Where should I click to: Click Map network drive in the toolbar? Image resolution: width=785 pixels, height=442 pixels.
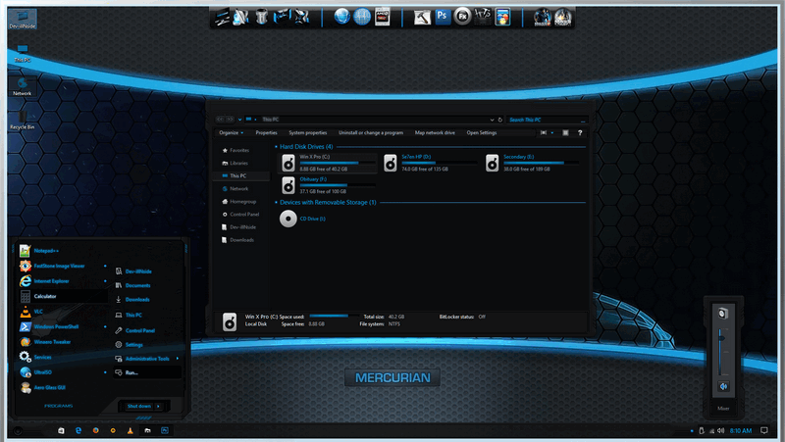pyautogui.click(x=435, y=132)
